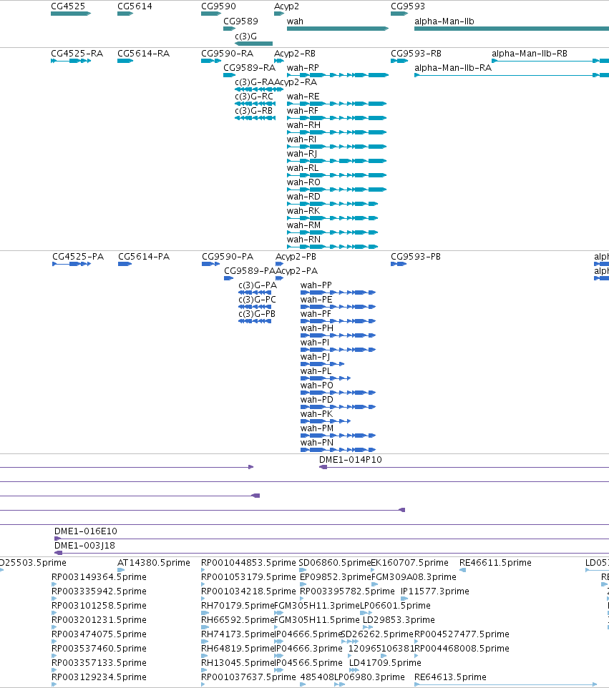Select transcript wah-RJ
The width and height of the screenshot is (609, 688).
click(x=302, y=154)
